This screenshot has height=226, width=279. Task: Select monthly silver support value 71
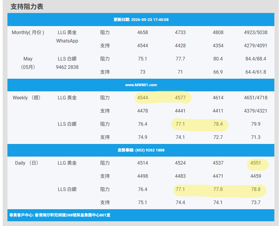180,72
